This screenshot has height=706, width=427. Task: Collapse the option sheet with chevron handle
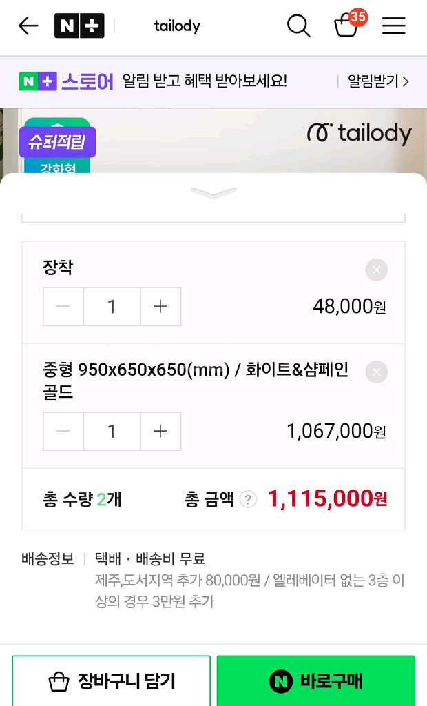(x=213, y=194)
